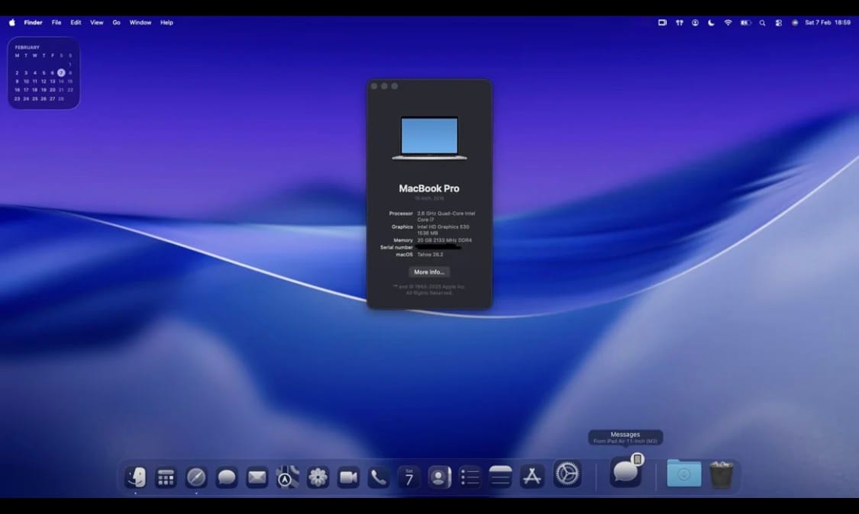Open the user account menu bar icon

[695, 22]
